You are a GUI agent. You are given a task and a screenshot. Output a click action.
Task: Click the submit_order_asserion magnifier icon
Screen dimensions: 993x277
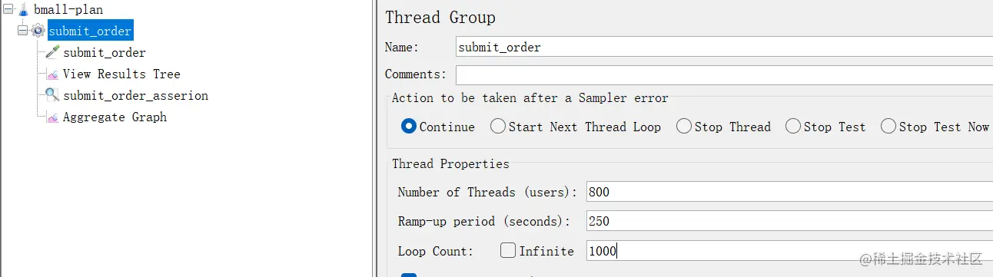[52, 96]
